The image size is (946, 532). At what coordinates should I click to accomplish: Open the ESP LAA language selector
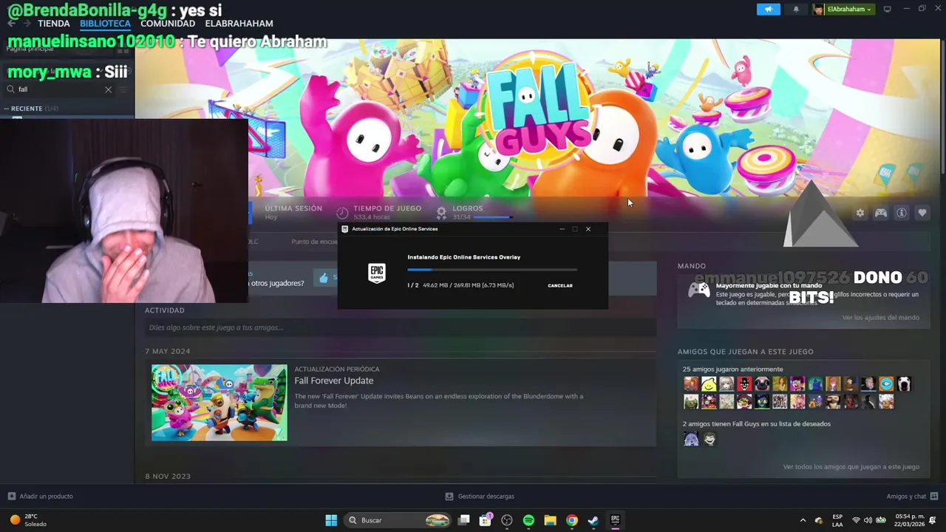[837, 520]
